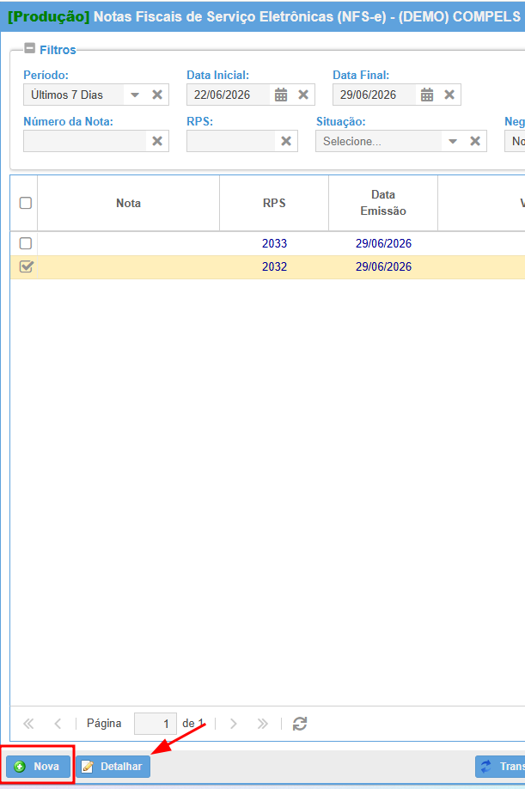The height and width of the screenshot is (789, 525).
Task: Toggle the select-all header checkbox
Action: click(26, 203)
